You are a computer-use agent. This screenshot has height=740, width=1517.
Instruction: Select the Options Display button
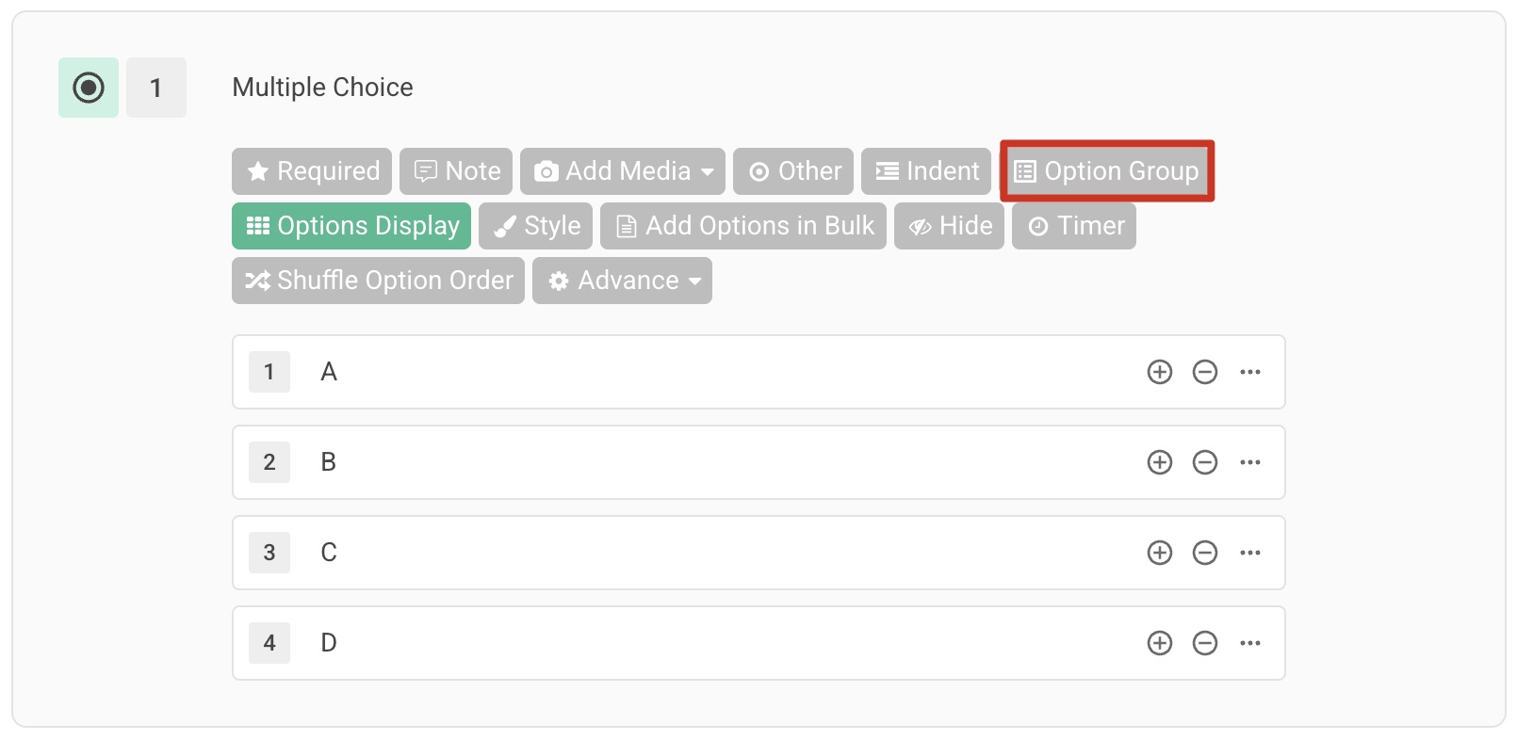351,226
